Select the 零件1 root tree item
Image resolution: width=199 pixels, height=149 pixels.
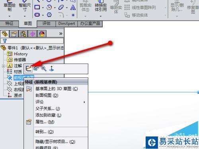tap(32, 48)
